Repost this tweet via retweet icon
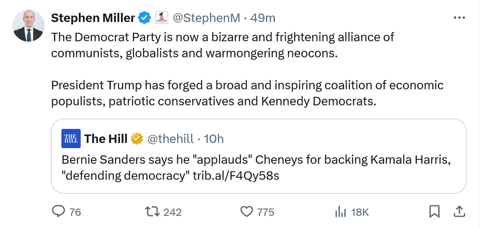This screenshot has height=229, width=480. 152,211
